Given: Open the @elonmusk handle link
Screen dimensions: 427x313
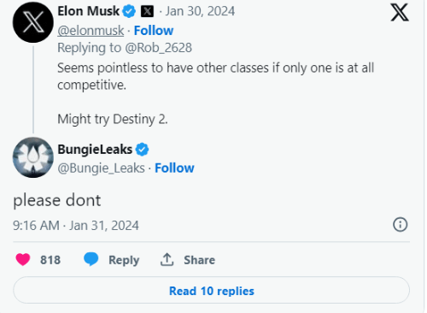Looking at the screenshot, I should pyautogui.click(x=91, y=31).
